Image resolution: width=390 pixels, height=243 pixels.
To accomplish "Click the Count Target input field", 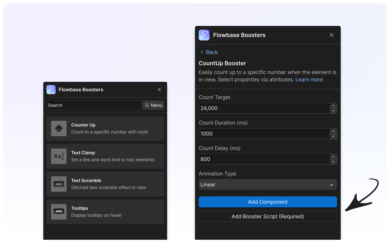I will pos(264,108).
